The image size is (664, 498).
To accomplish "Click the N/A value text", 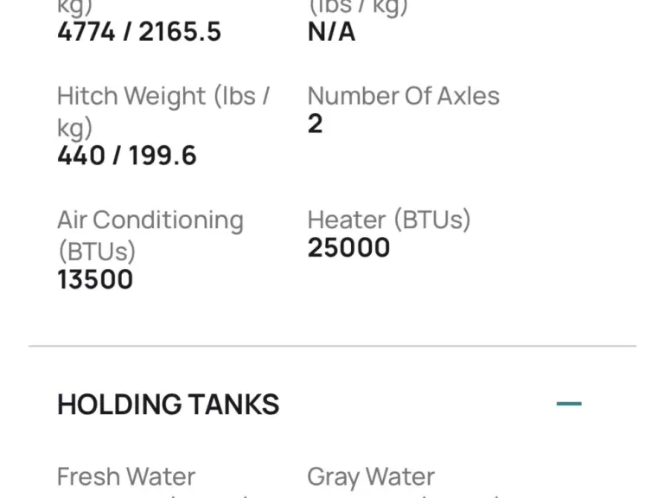I will pos(331,32).
